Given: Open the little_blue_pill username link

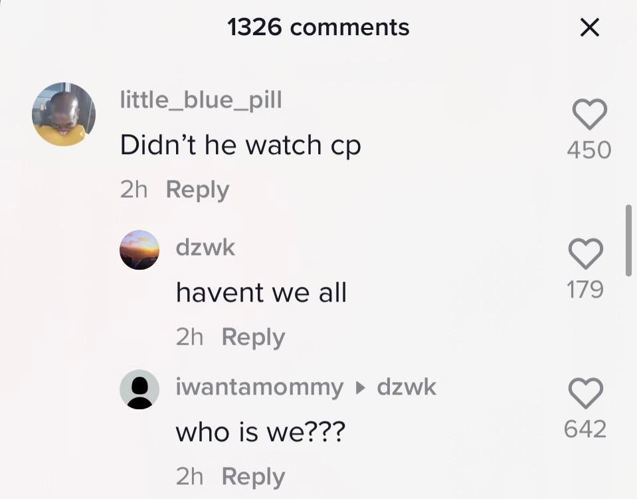Looking at the screenshot, I should coord(201,100).
